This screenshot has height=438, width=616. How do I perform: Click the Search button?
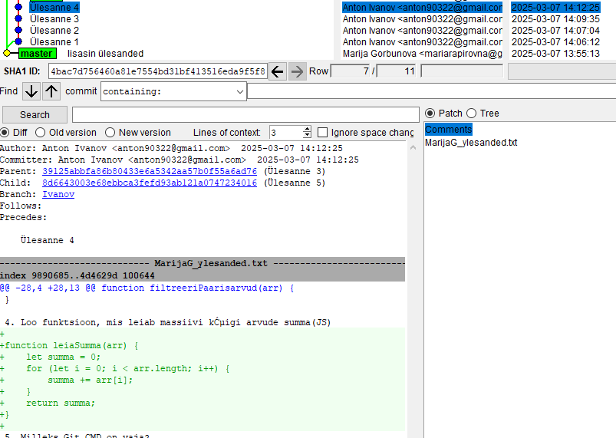pos(35,114)
